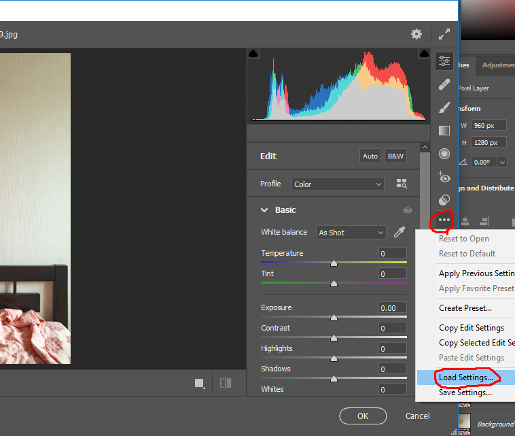Screen dimensions: 515x436
Task: Select the Spot Removal bandage tool
Action: 444,85
